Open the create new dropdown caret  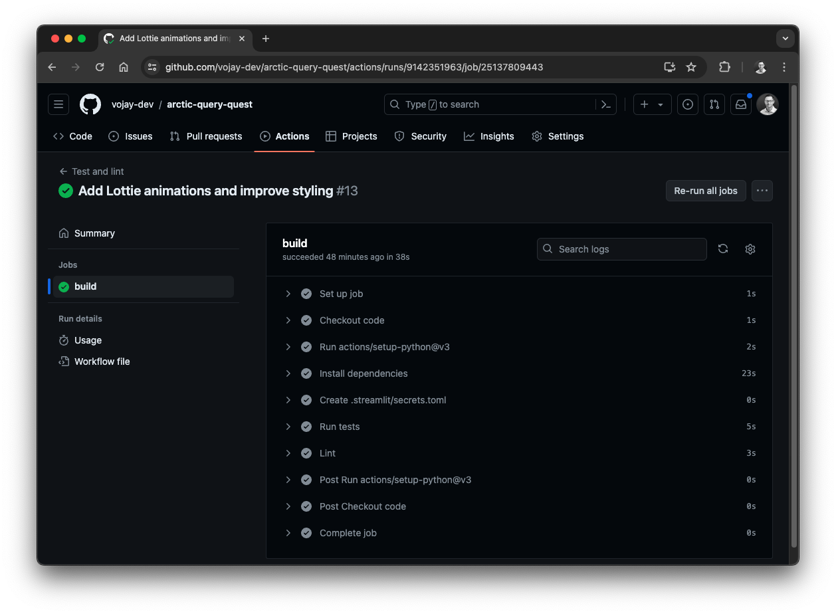(661, 104)
